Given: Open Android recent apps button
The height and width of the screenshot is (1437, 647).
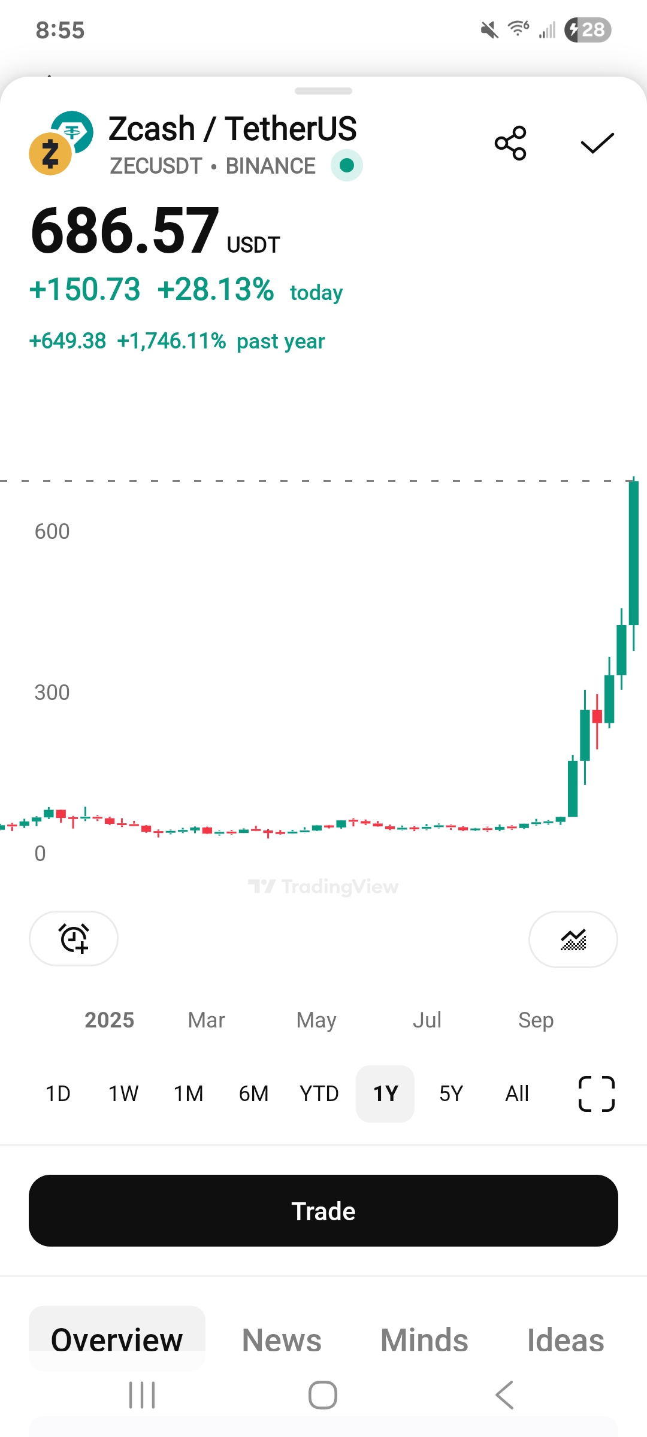Looking at the screenshot, I should pos(142,1395).
